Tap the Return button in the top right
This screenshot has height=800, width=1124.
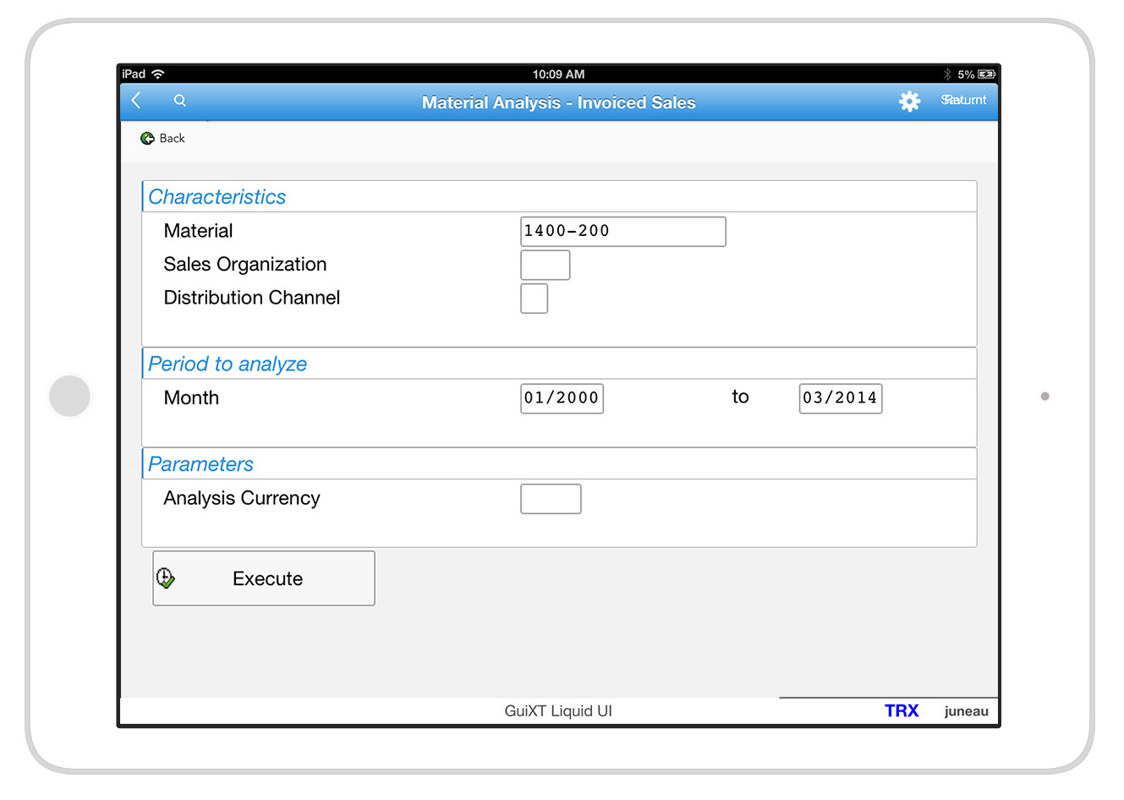tap(964, 101)
